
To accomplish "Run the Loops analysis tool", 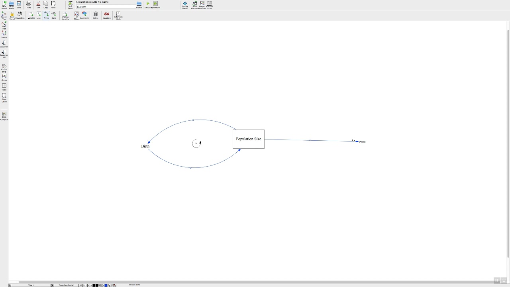I will (4, 35).
